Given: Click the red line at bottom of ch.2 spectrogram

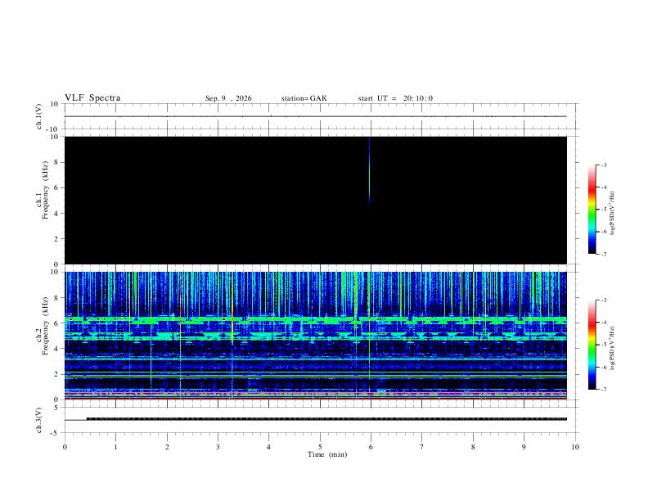Looking at the screenshot, I should [x=315, y=399].
